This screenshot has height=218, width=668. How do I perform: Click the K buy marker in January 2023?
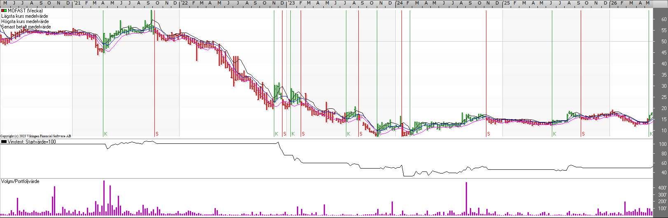(x=293, y=134)
